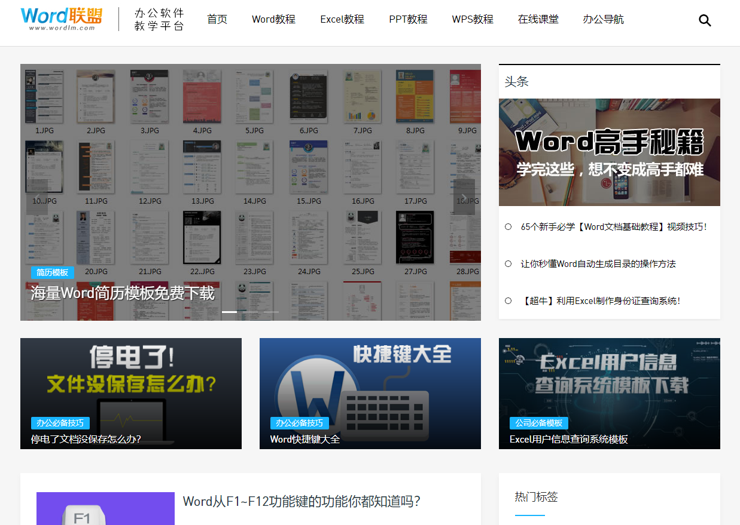The image size is (740, 525).
Task: Open 海量Word简历模板免费下载 headline
Action: tap(123, 293)
